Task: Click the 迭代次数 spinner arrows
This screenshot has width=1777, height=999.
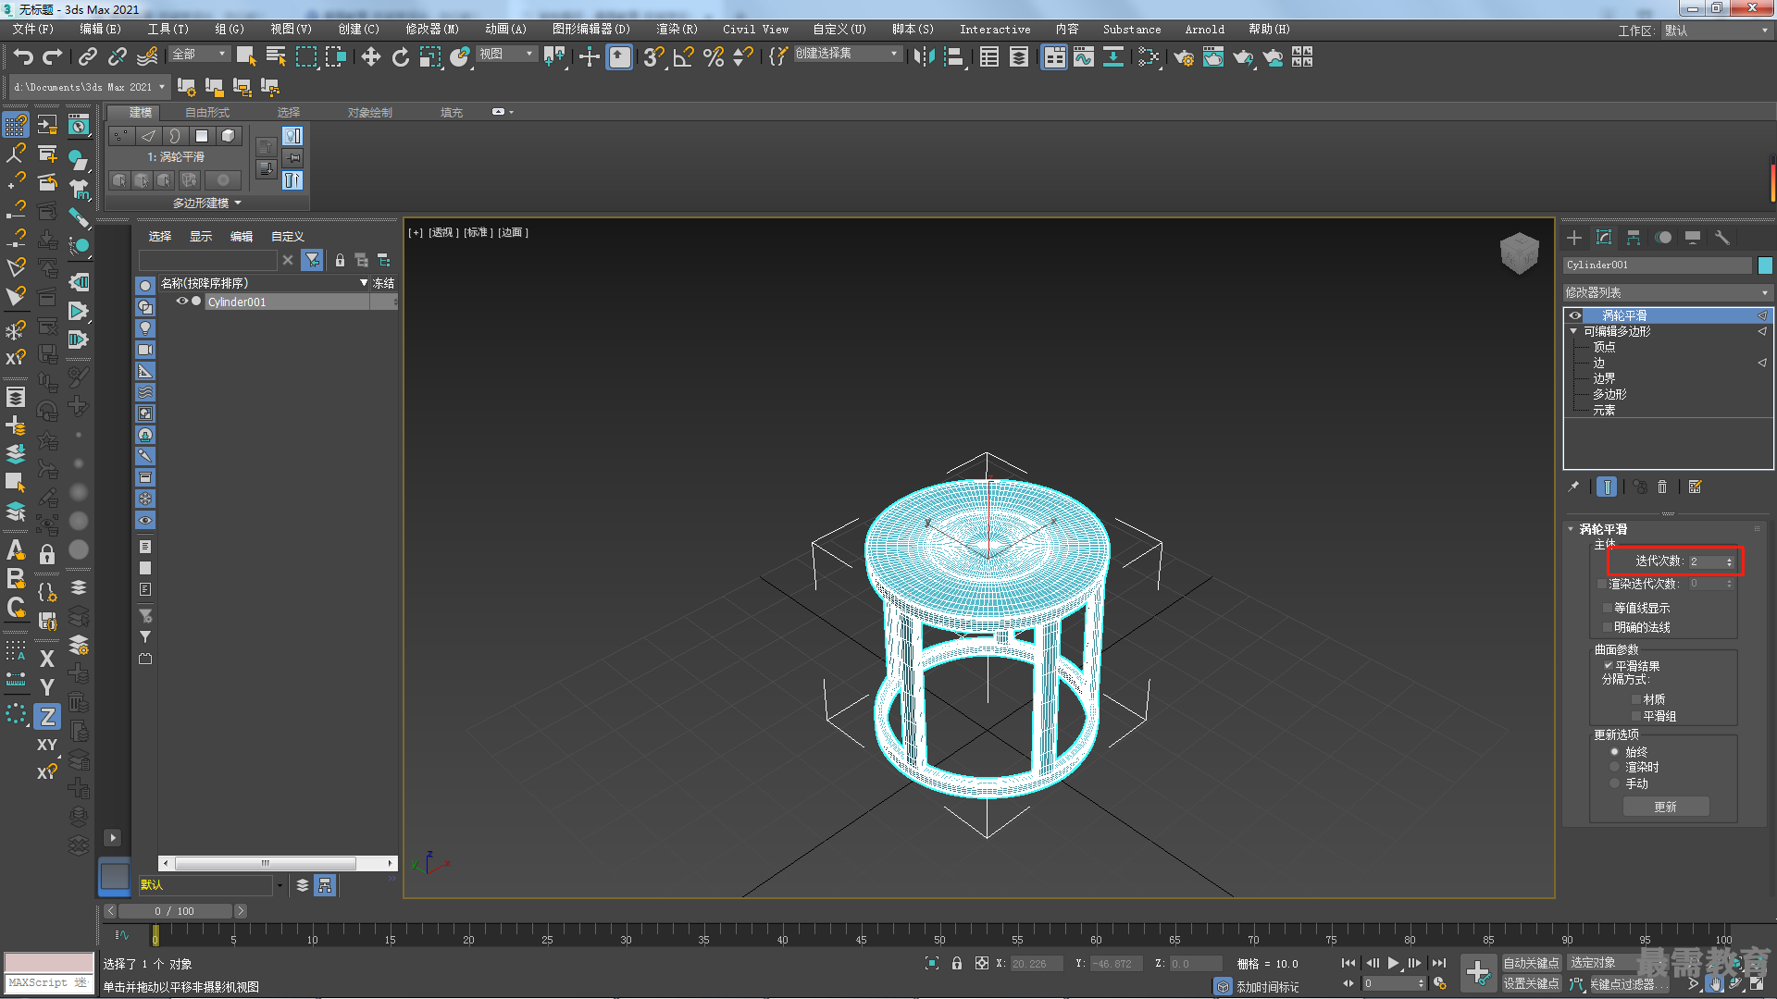Action: [x=1729, y=561]
